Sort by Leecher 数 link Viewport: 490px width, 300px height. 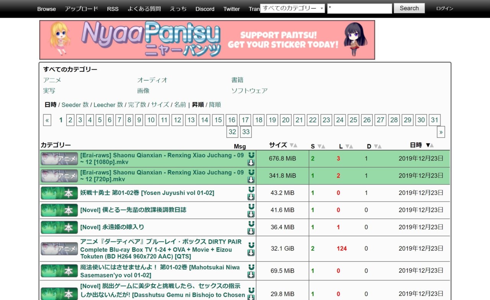108,105
